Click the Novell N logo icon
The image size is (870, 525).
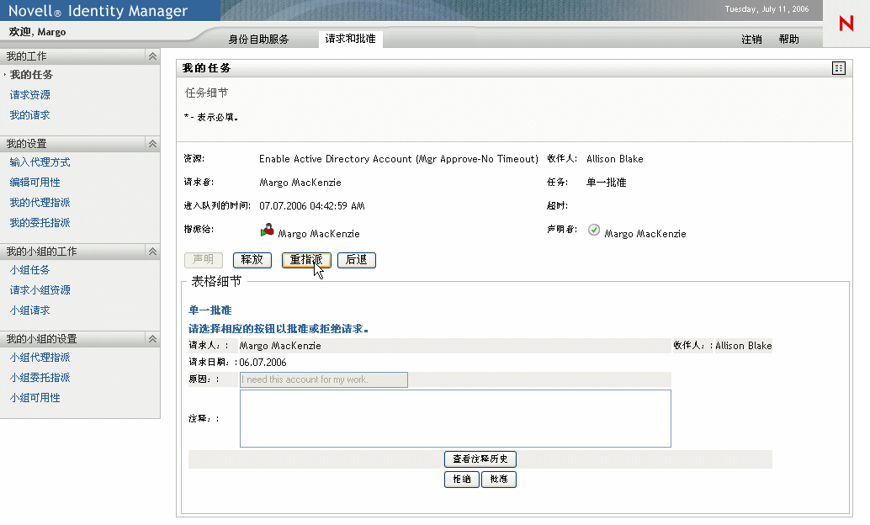846,24
